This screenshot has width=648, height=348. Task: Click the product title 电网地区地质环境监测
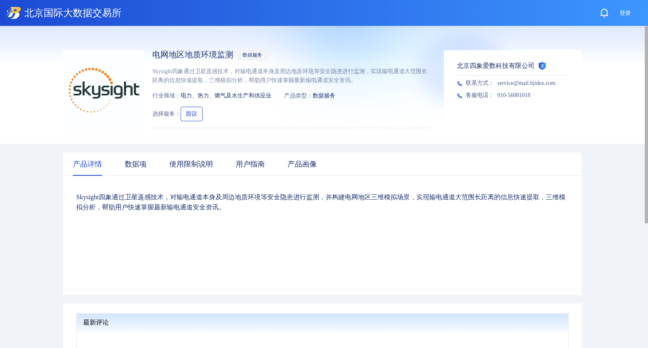click(x=193, y=55)
